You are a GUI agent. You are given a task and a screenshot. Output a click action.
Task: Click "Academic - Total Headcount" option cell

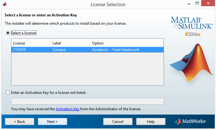[x=116, y=50]
